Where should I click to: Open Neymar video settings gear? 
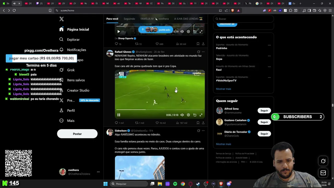(x=188, y=115)
